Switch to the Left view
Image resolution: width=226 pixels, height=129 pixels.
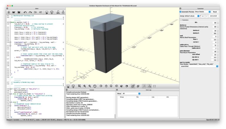click(x=117, y=86)
